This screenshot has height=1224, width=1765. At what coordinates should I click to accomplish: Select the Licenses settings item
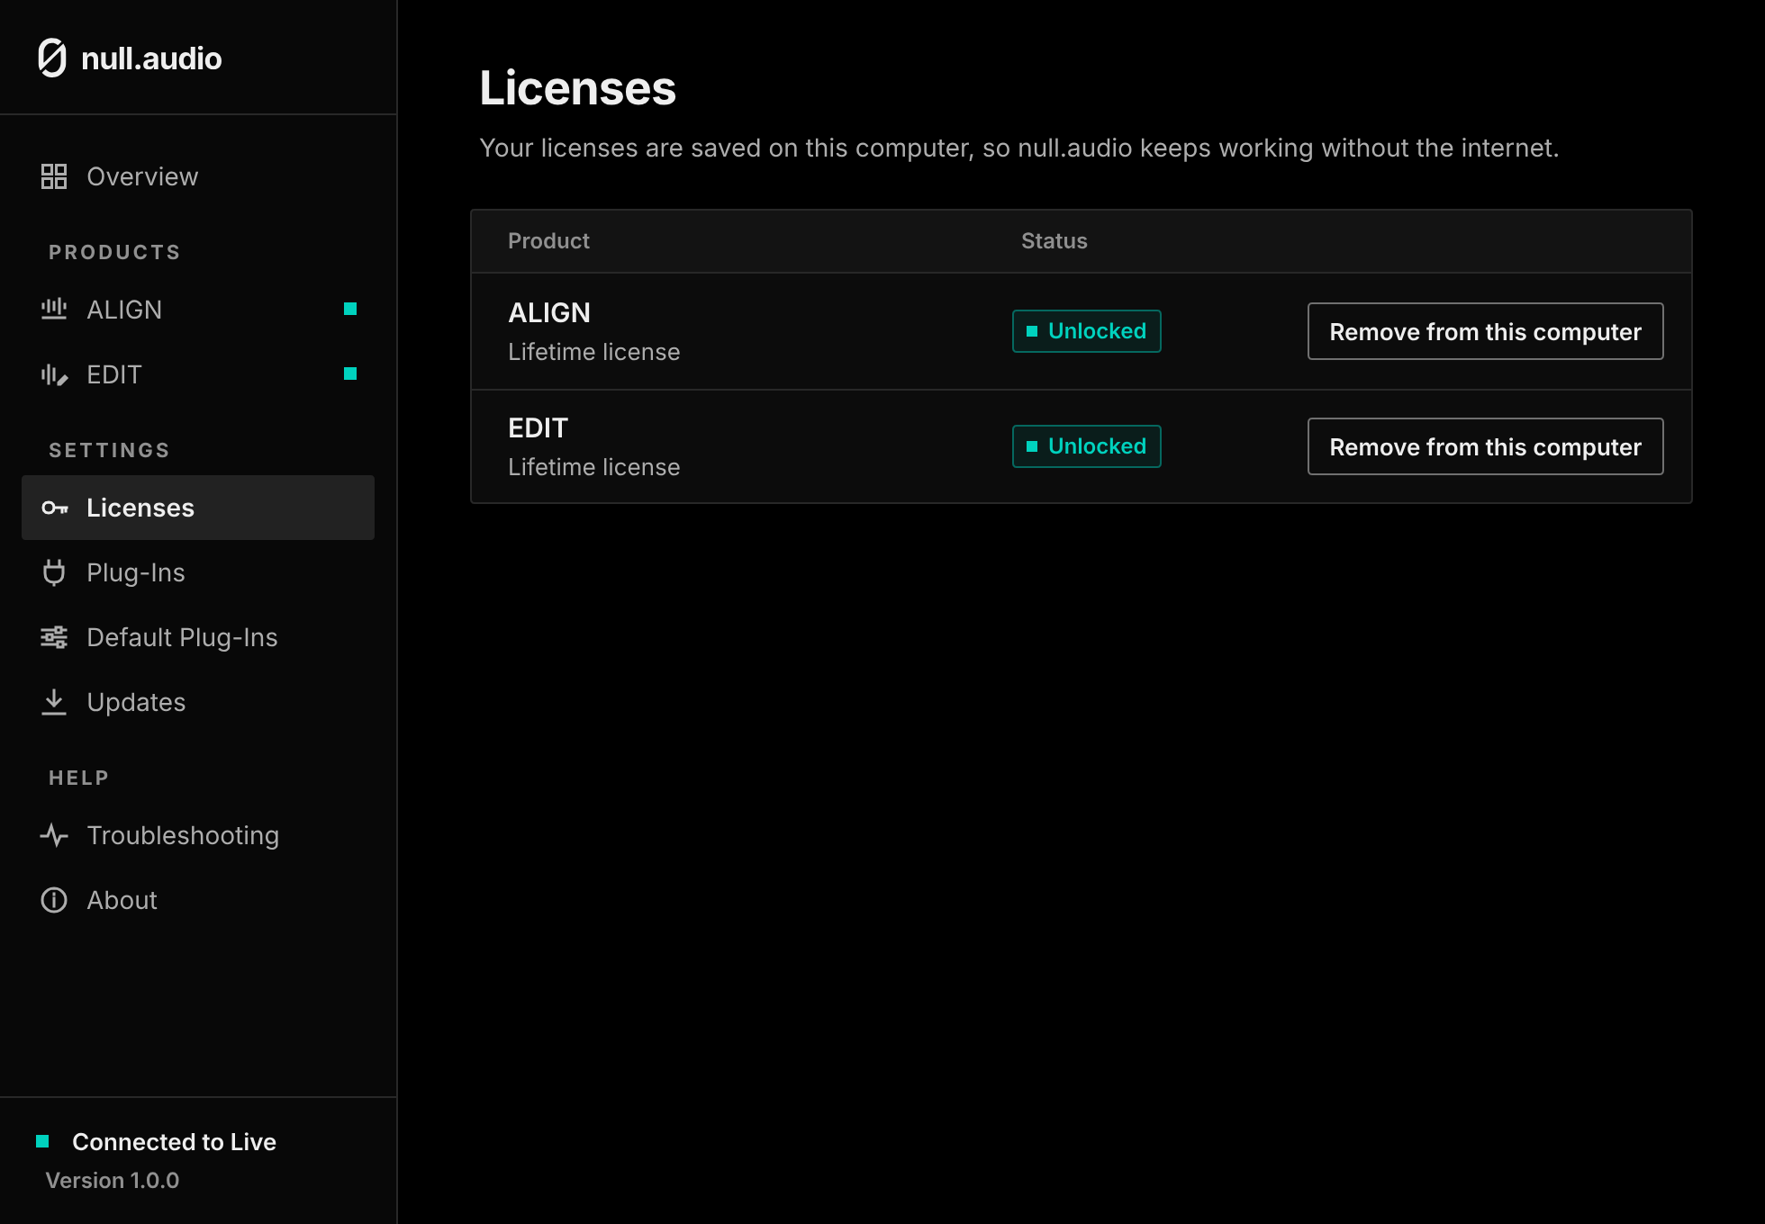(x=198, y=508)
